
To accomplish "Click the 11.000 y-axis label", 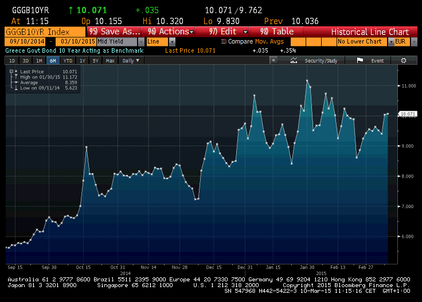I will (409, 86).
